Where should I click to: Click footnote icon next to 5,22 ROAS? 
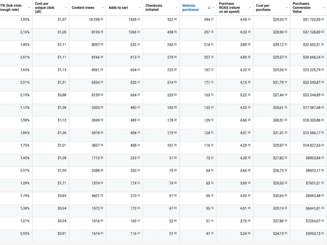249,95
